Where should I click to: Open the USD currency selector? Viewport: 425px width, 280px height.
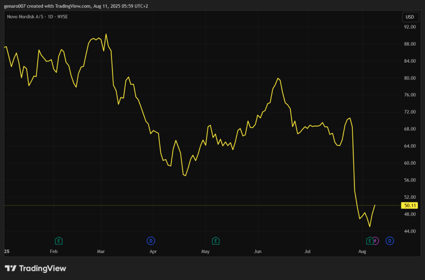(x=410, y=17)
